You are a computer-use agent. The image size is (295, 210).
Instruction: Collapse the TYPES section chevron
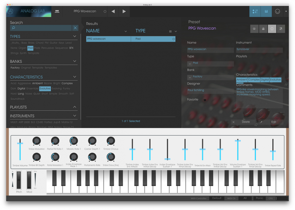[75, 36]
